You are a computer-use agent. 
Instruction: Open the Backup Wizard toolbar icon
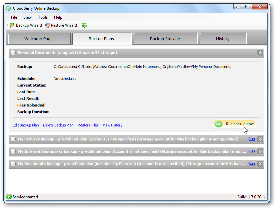12,25
